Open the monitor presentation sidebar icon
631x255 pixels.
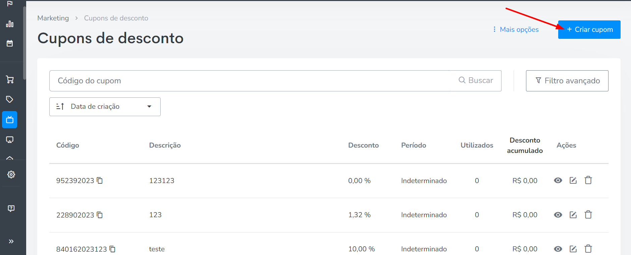(x=10, y=140)
